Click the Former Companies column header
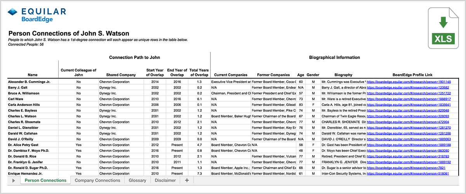This screenshot has width=466, height=194. 273,75
